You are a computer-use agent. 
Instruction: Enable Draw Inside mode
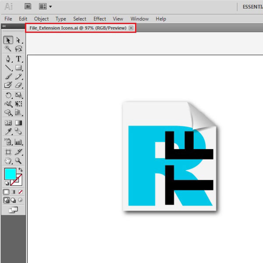pos(20,200)
